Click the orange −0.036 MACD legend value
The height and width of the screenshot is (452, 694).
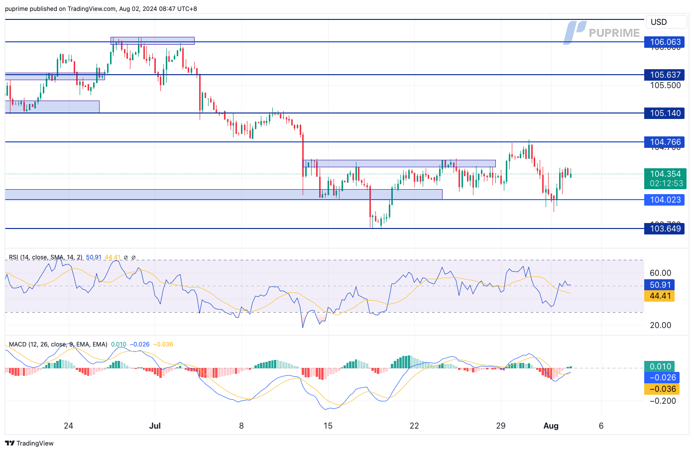click(163, 344)
